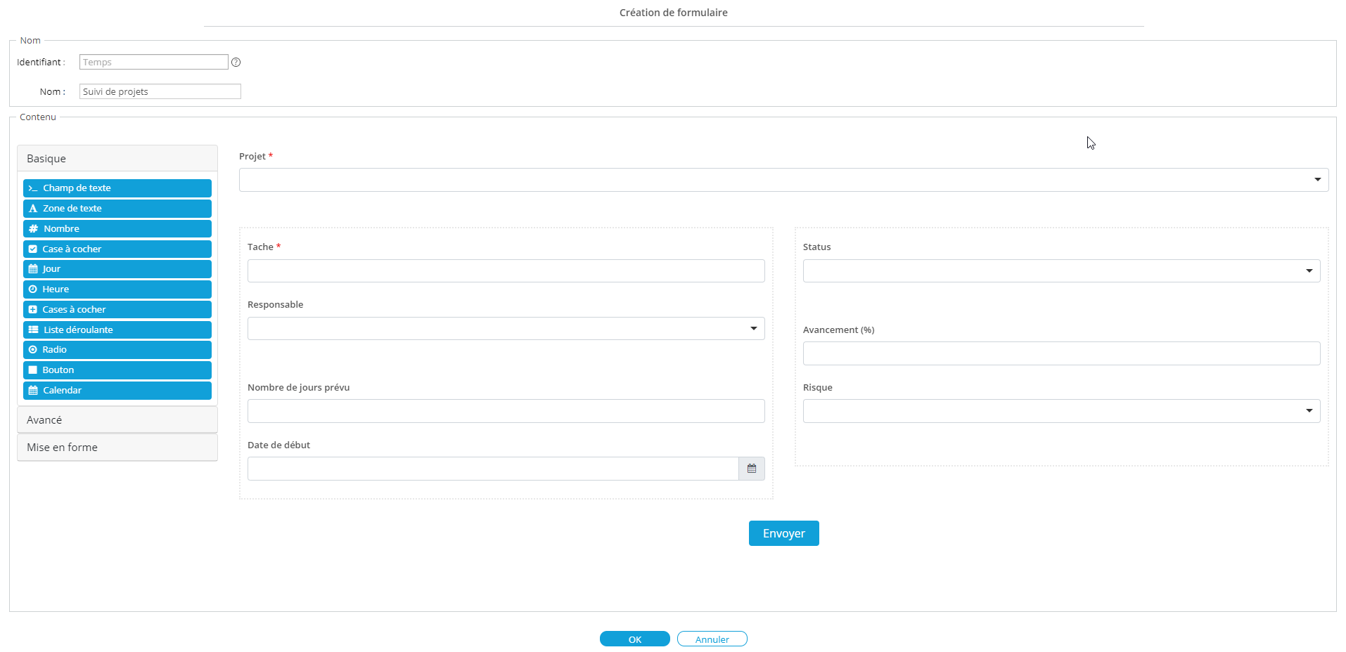This screenshot has height=652, width=1346.
Task: Click inside the Tache input field
Action: pyautogui.click(x=506, y=270)
